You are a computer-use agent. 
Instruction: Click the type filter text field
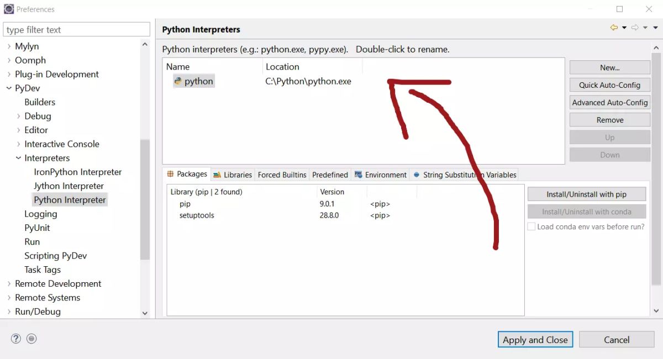(x=76, y=30)
